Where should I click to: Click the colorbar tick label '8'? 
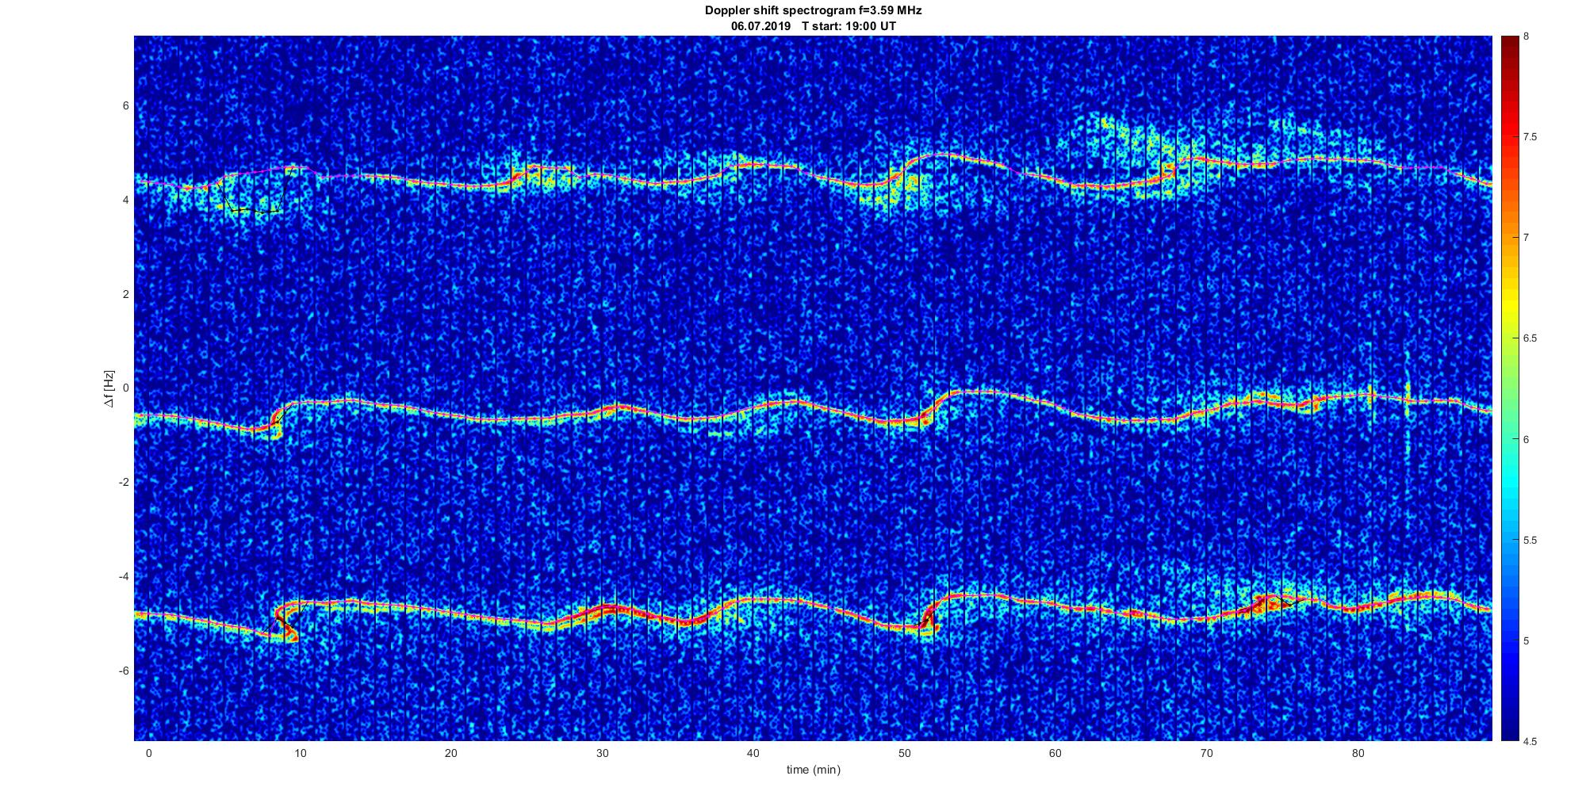click(x=1527, y=36)
